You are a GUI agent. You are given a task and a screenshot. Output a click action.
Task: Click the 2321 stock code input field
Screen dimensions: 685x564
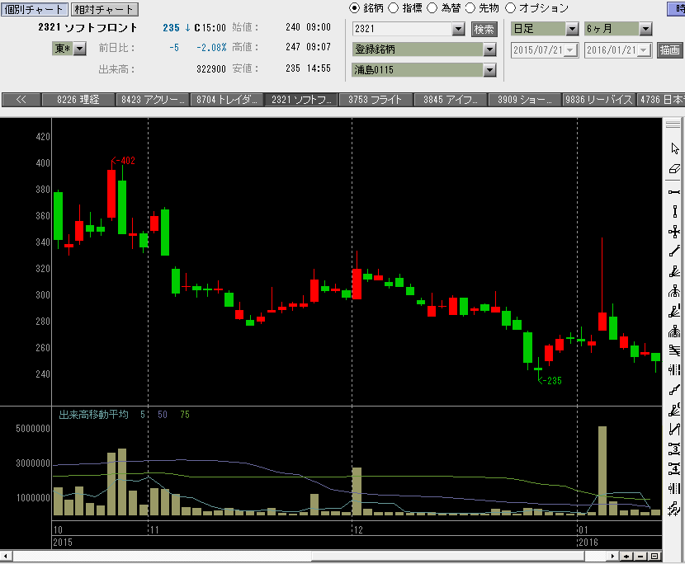(402, 29)
